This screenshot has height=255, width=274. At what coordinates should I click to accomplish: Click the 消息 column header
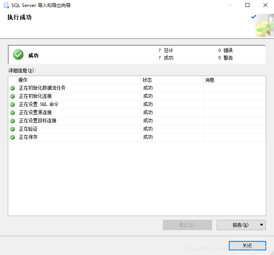[x=234, y=80]
